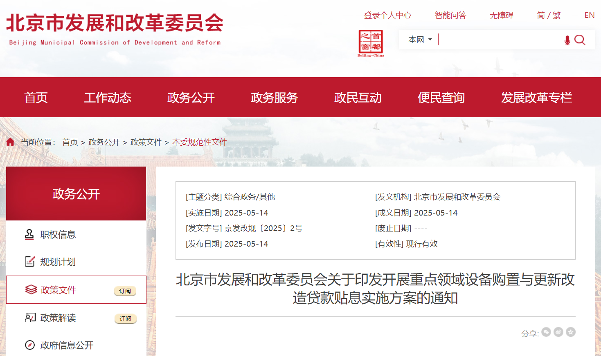Screen dimensions: 601x356
Task: Open 职权信息 in the left sidebar
Action: click(x=58, y=235)
